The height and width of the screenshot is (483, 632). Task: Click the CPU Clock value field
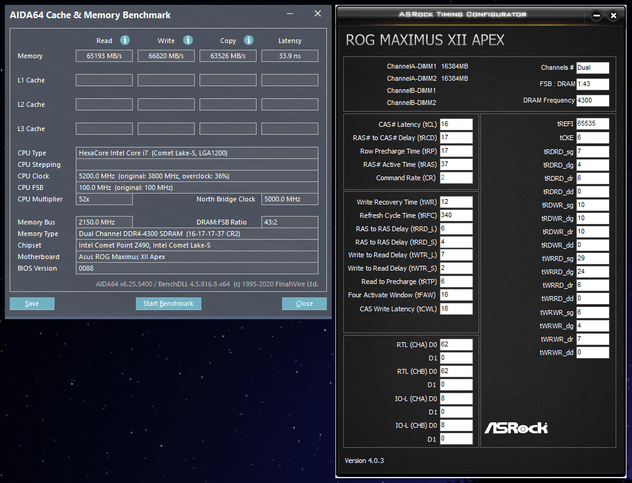click(x=197, y=176)
